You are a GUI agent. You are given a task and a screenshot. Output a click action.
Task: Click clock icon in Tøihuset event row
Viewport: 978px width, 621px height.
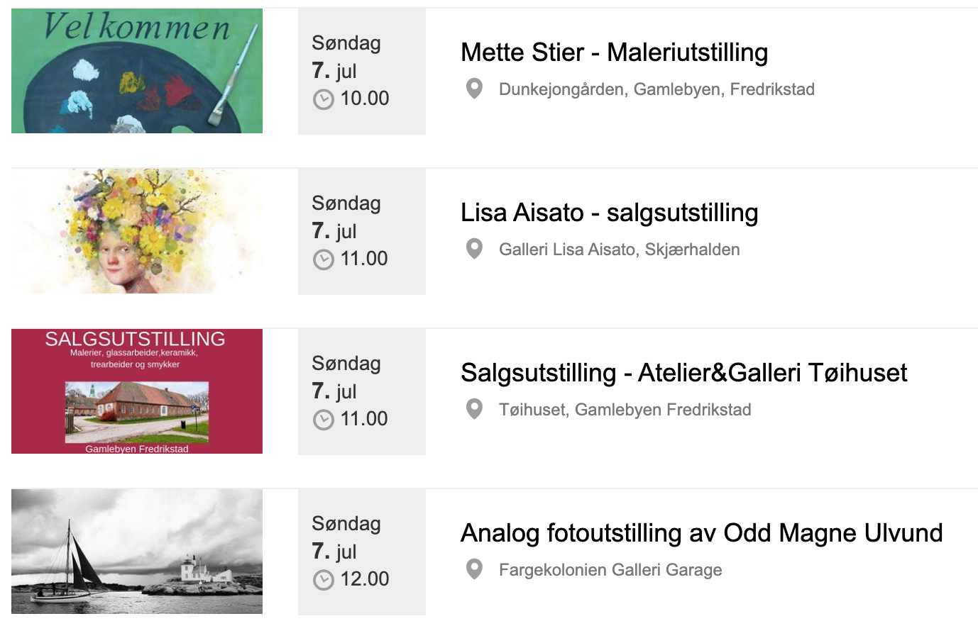[323, 420]
